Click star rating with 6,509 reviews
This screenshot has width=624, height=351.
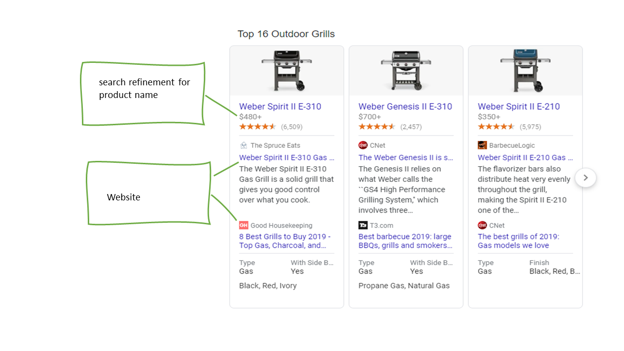pyautogui.click(x=257, y=127)
